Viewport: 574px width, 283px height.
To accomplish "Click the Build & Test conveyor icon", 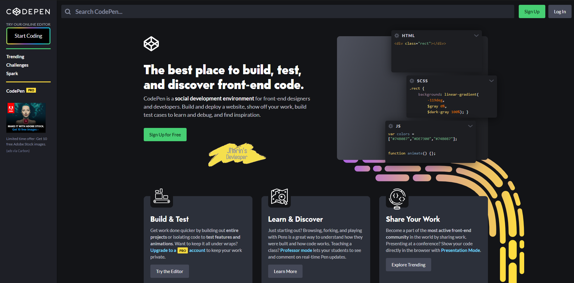I will (x=162, y=196).
